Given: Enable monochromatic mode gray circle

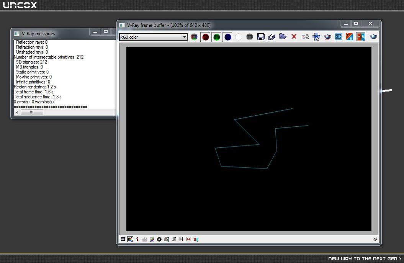Looking at the screenshot, I should (x=249, y=37).
